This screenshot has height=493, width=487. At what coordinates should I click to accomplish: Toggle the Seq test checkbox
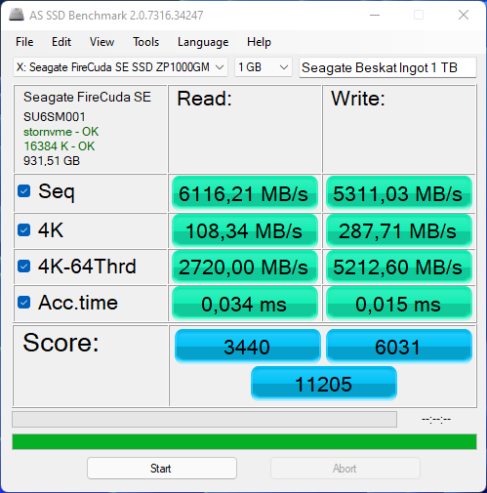[24, 191]
